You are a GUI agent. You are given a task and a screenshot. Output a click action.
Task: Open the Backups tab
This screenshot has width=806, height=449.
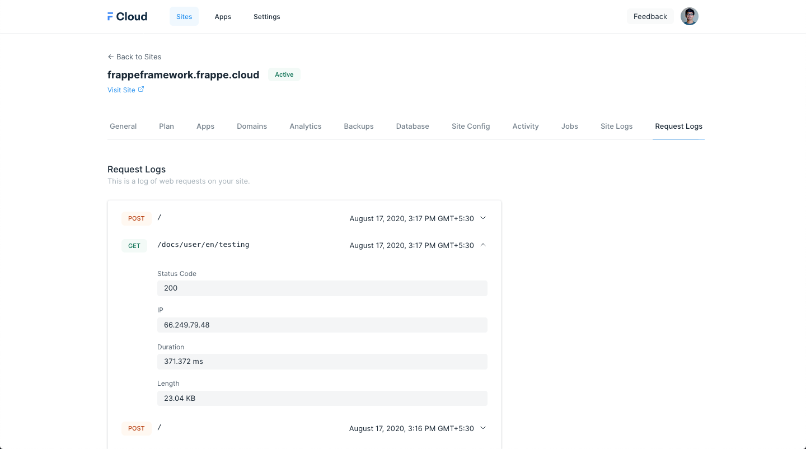click(x=359, y=127)
